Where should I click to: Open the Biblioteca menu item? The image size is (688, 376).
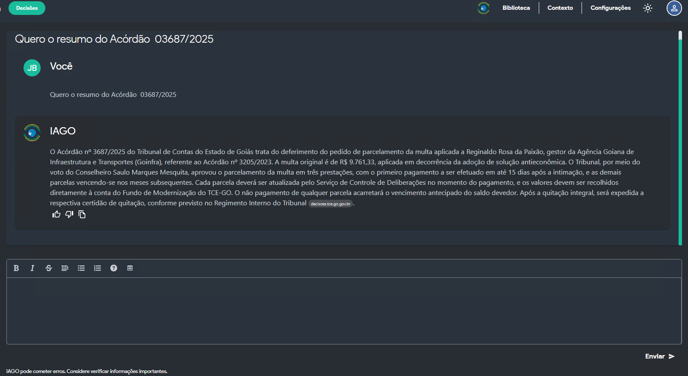(516, 8)
